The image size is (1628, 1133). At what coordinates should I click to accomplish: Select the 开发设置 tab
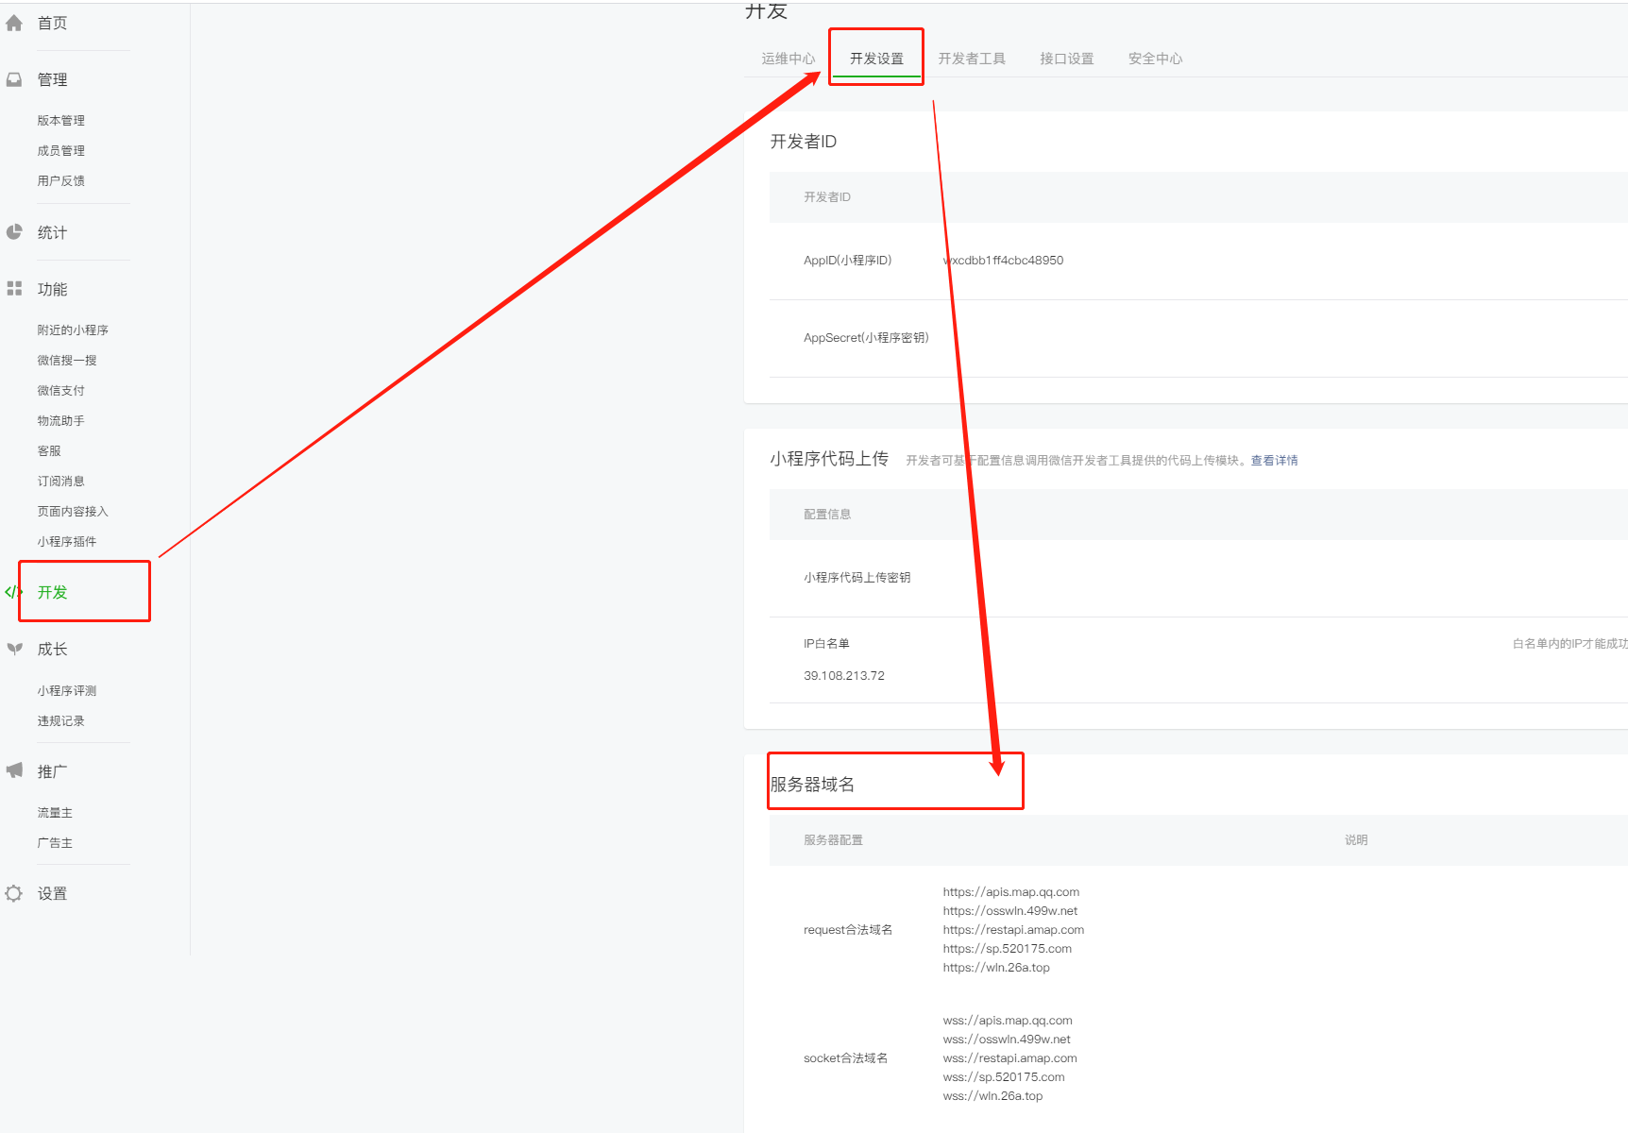(x=876, y=59)
